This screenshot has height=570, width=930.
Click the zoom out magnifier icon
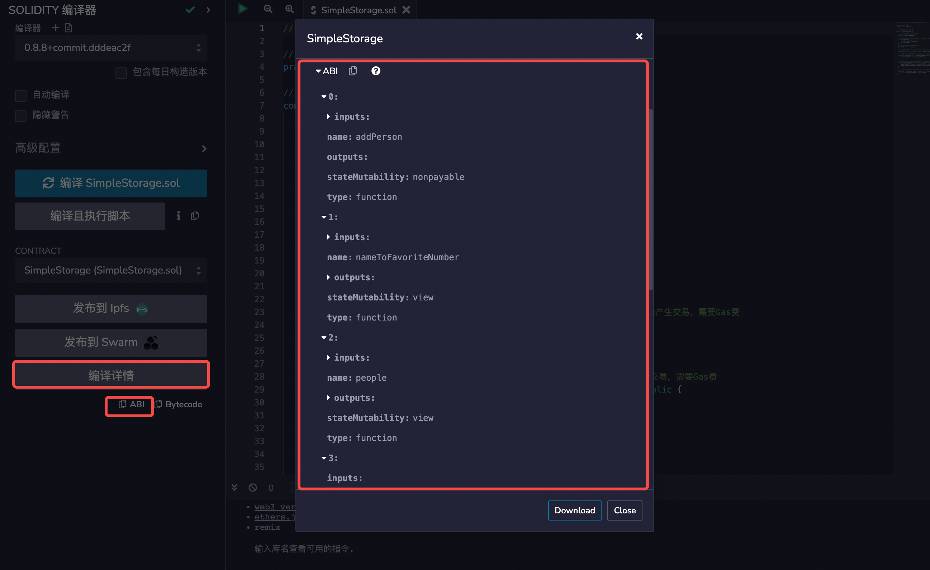[269, 9]
